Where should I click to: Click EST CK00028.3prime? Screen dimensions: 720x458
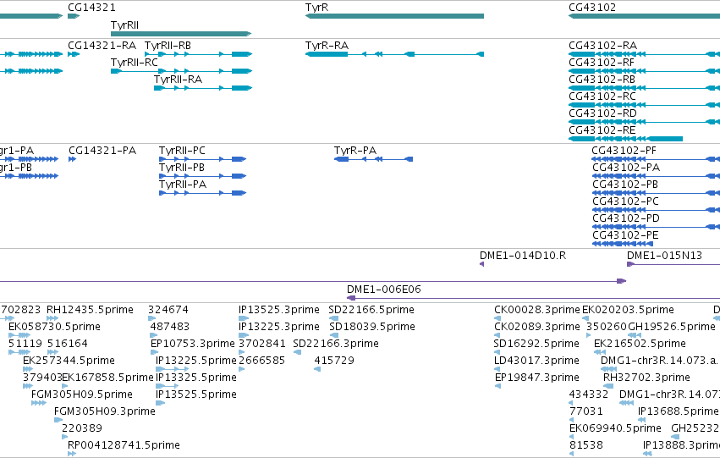tap(537, 310)
